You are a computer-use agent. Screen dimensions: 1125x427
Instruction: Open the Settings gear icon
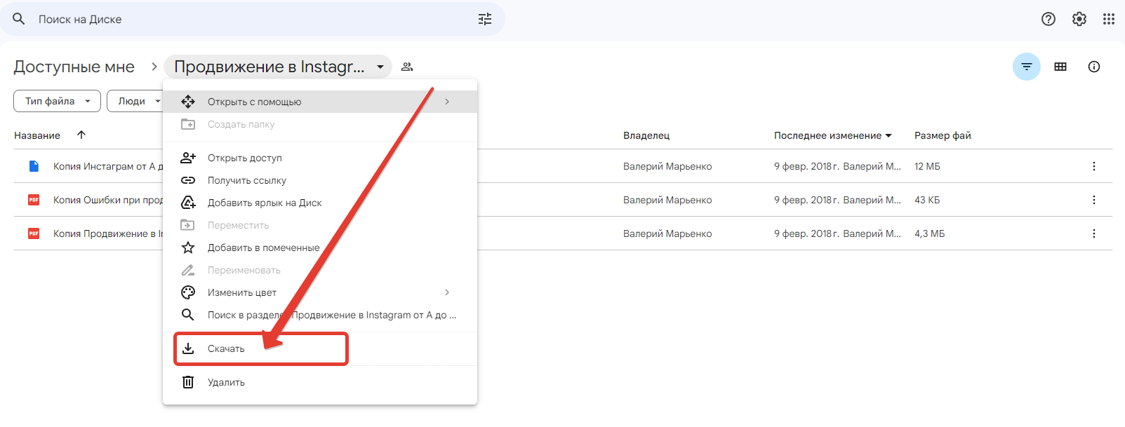(x=1079, y=19)
